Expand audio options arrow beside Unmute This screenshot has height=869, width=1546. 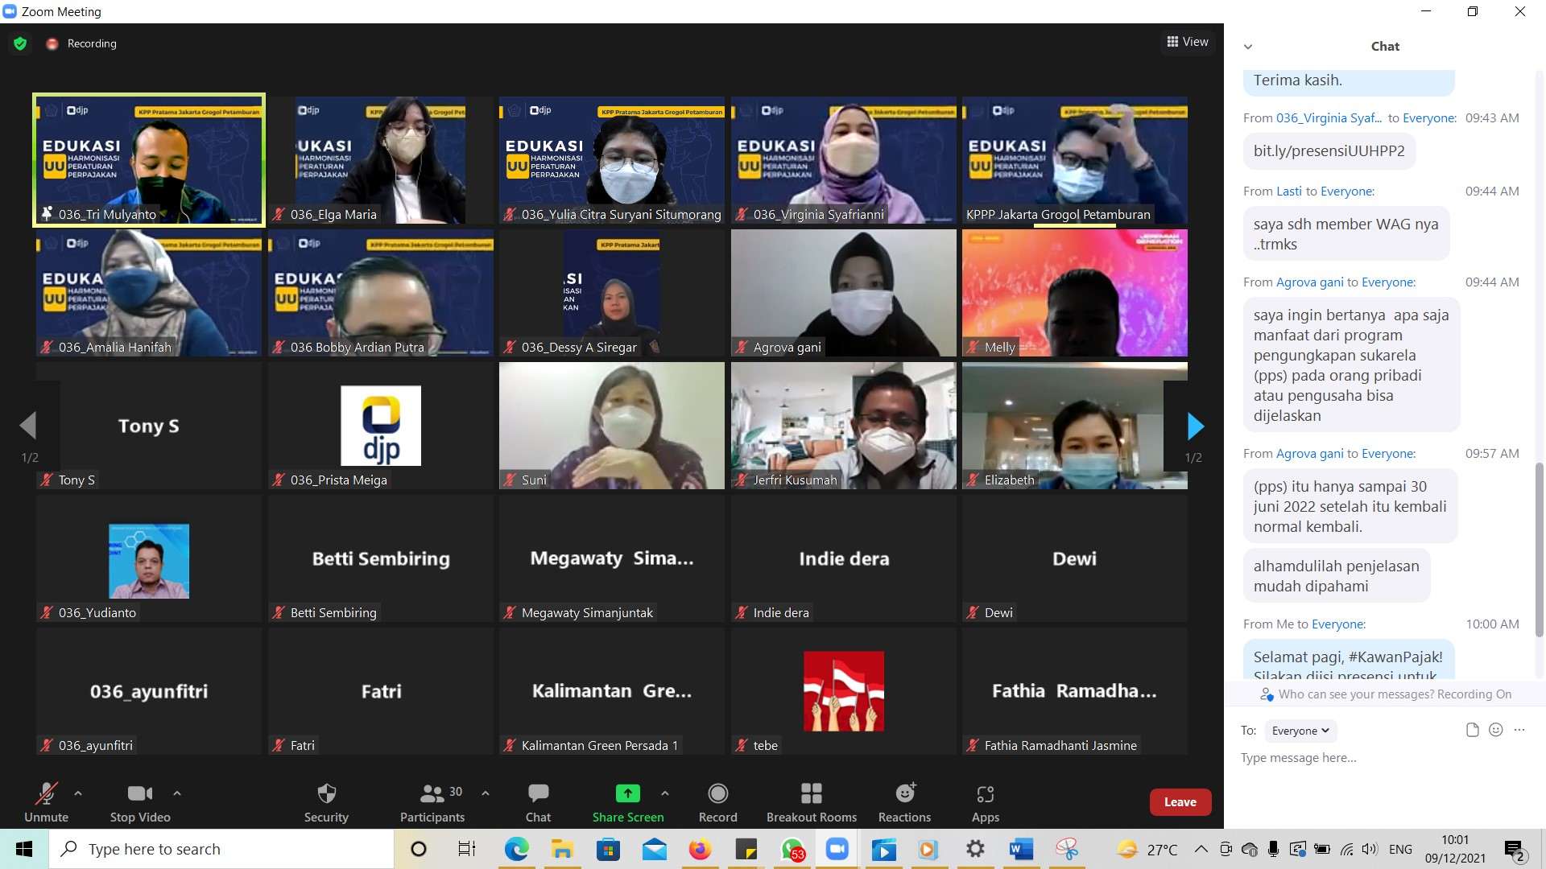pos(78,793)
